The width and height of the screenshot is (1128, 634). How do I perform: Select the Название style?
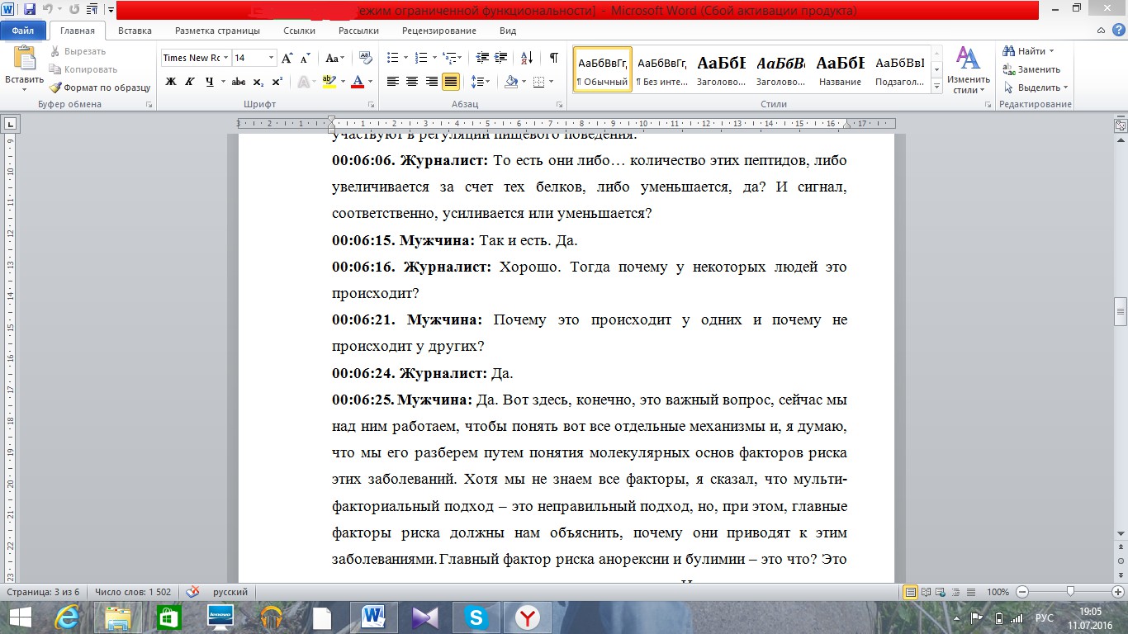coord(841,69)
